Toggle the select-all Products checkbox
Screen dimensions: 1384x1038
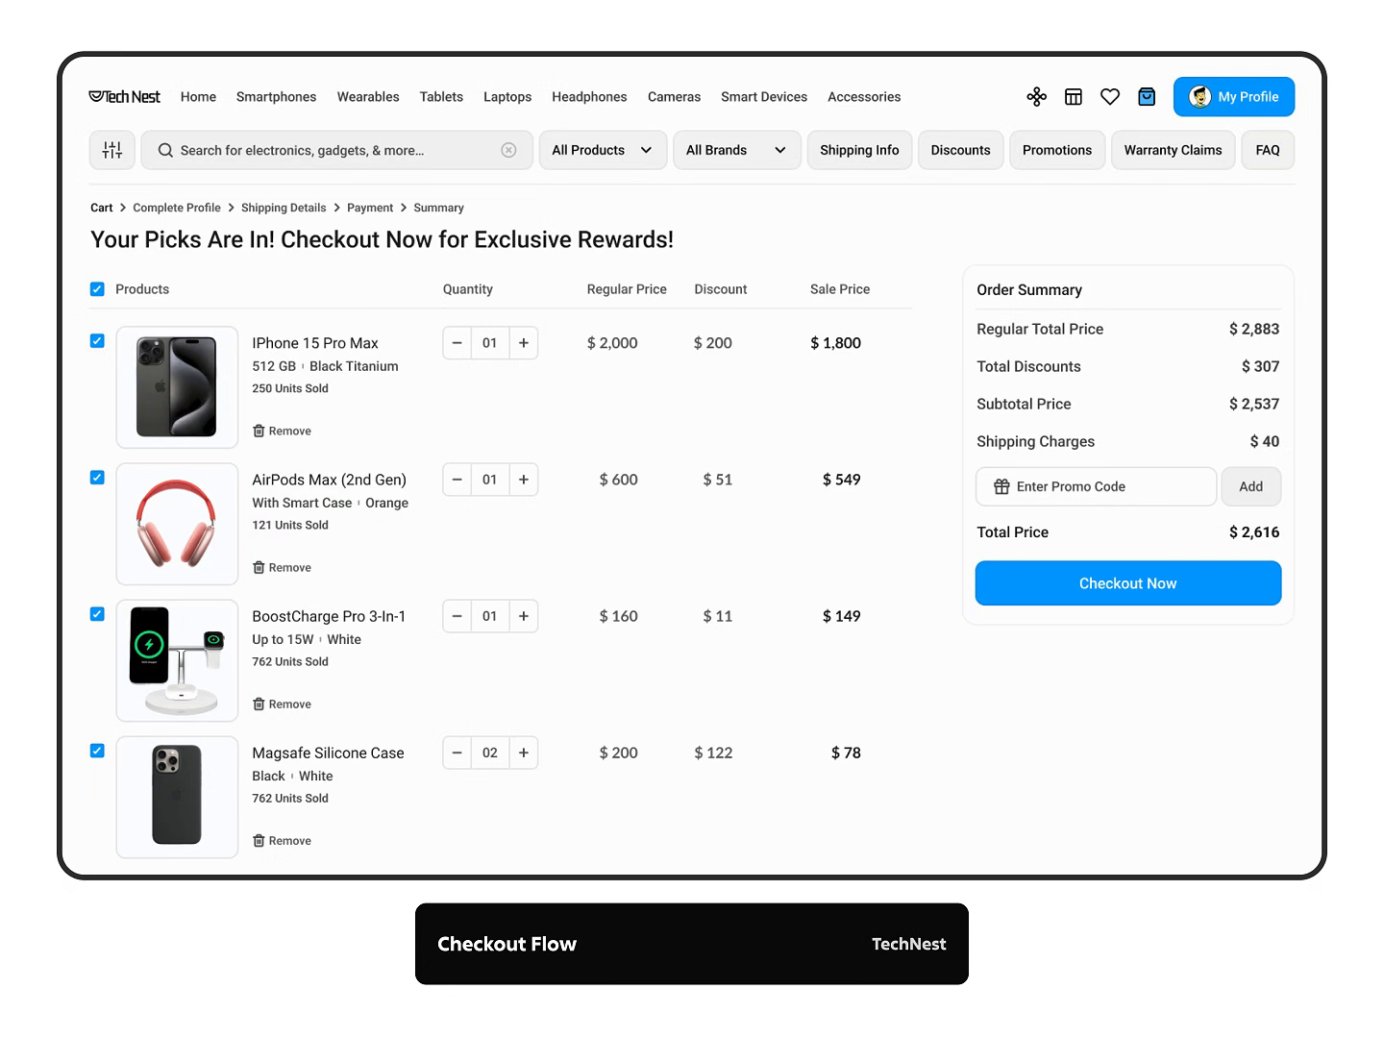coord(97,288)
